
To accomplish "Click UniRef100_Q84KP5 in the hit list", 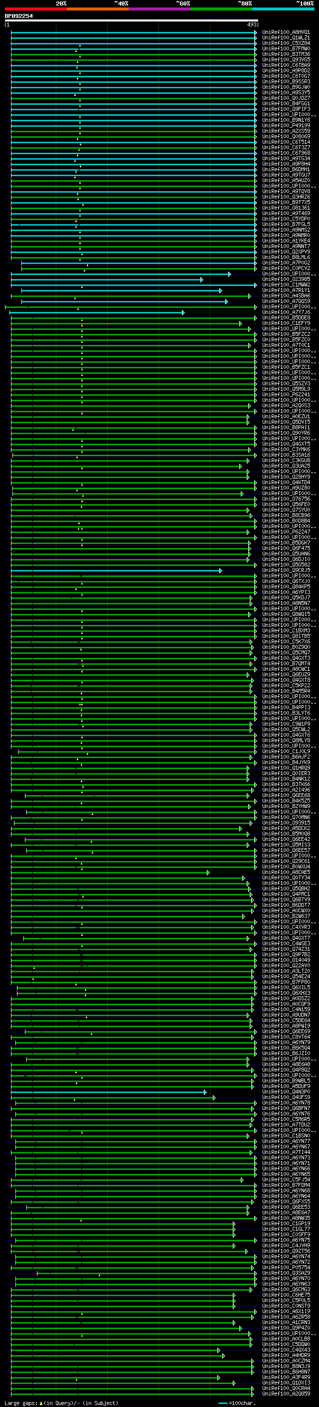I will 286,586.
